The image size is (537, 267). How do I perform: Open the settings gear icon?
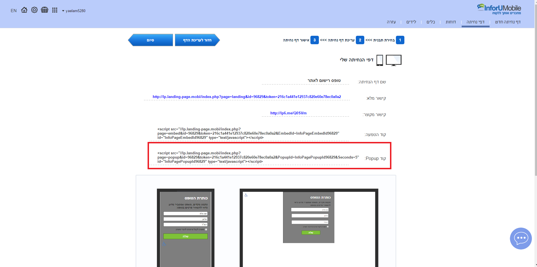click(x=34, y=10)
